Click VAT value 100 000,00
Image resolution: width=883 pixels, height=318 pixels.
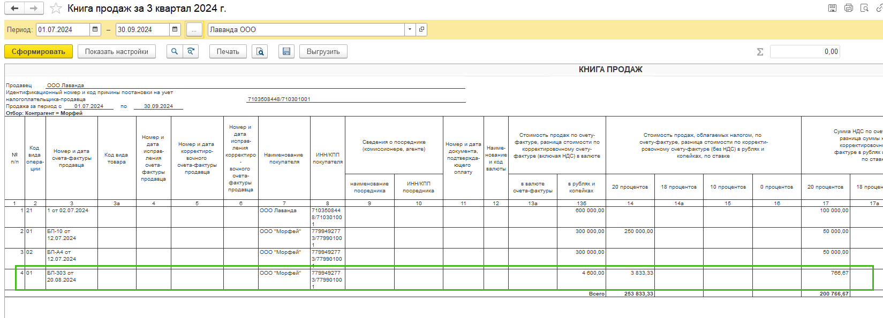click(834, 211)
